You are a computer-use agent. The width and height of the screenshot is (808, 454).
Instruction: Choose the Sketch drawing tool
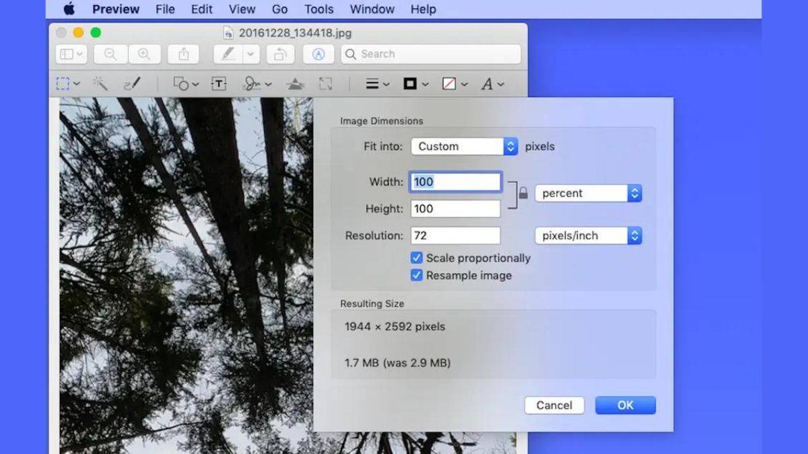click(x=133, y=83)
